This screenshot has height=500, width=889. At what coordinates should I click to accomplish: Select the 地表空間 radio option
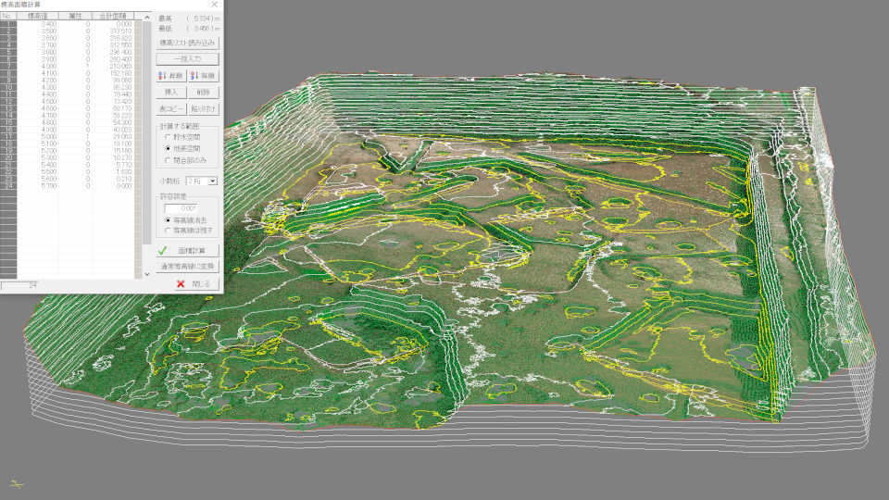167,148
